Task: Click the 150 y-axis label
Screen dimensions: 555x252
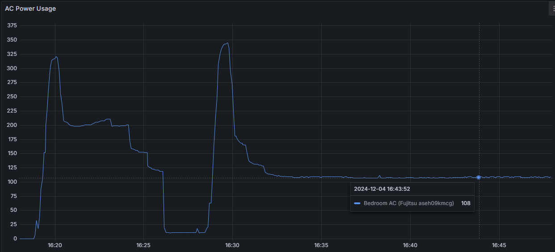Action: tap(12, 154)
